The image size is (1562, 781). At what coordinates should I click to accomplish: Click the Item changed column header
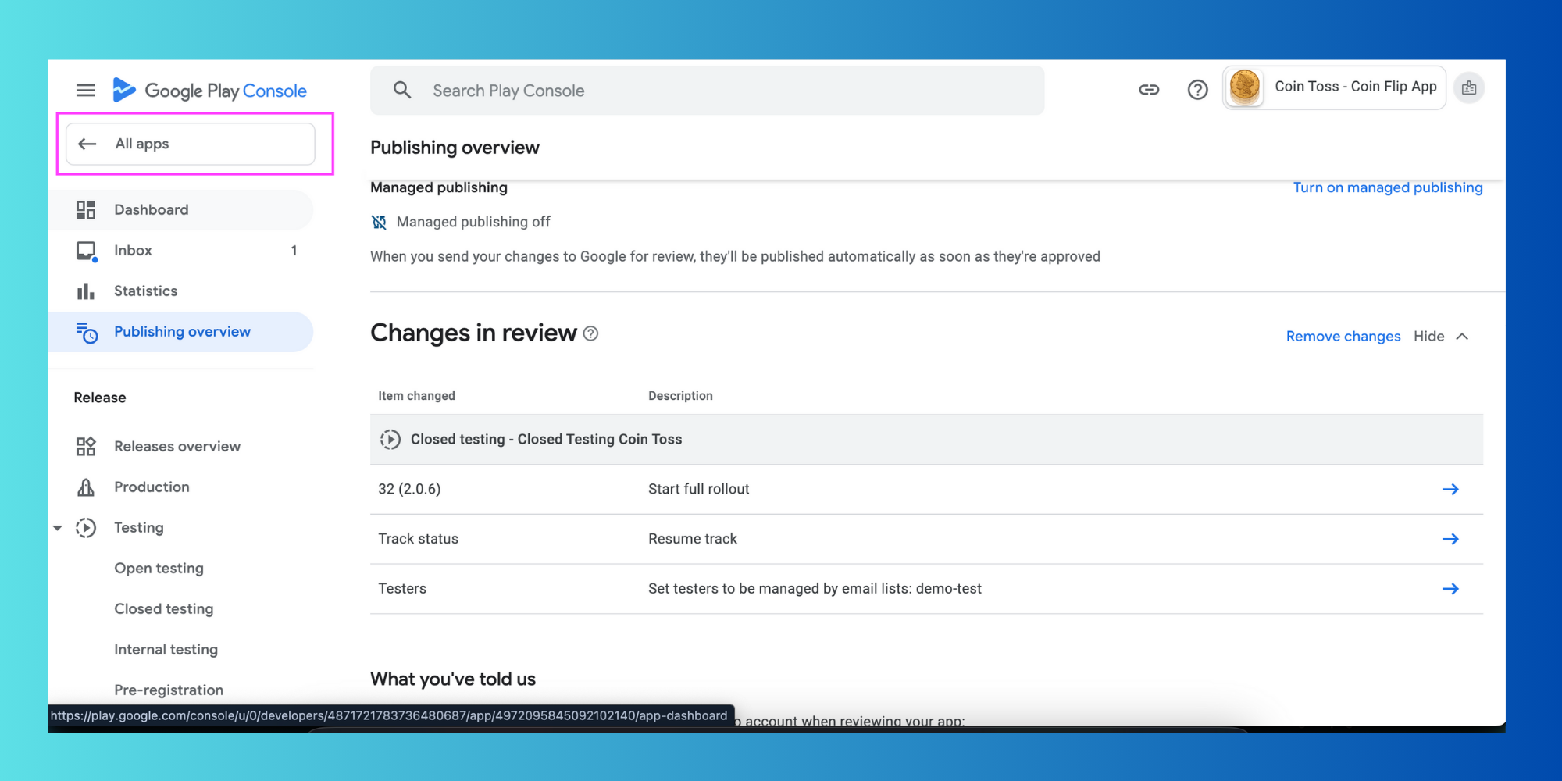416,396
